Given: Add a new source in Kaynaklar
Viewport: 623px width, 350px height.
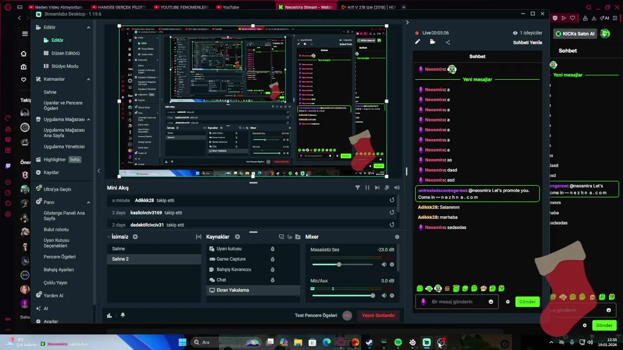Looking at the screenshot, I should click(x=238, y=237).
